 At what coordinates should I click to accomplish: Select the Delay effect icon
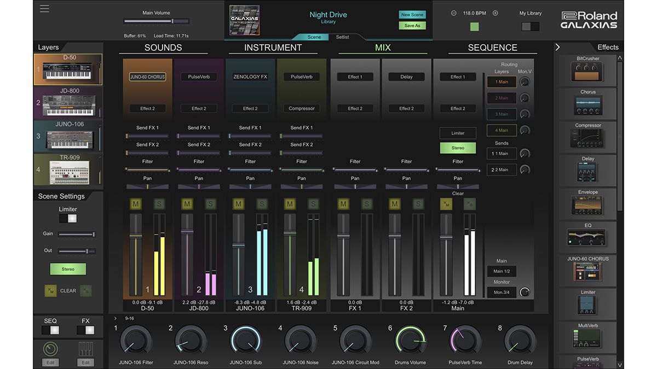click(587, 172)
